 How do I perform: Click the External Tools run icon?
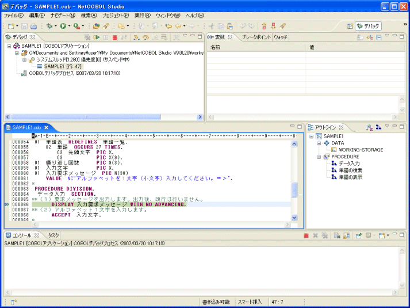pyautogui.click(x=76, y=26)
